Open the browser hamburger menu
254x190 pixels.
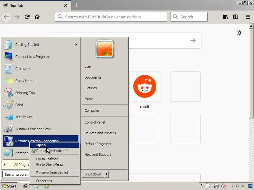(248, 17)
